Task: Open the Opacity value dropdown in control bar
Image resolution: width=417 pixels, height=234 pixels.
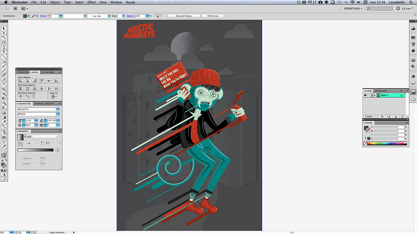Action: [147, 16]
